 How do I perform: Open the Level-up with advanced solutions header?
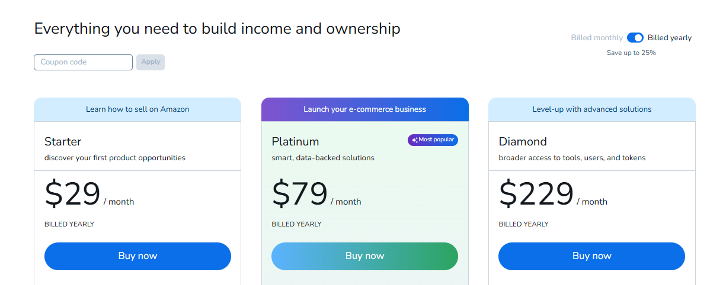pyautogui.click(x=591, y=109)
